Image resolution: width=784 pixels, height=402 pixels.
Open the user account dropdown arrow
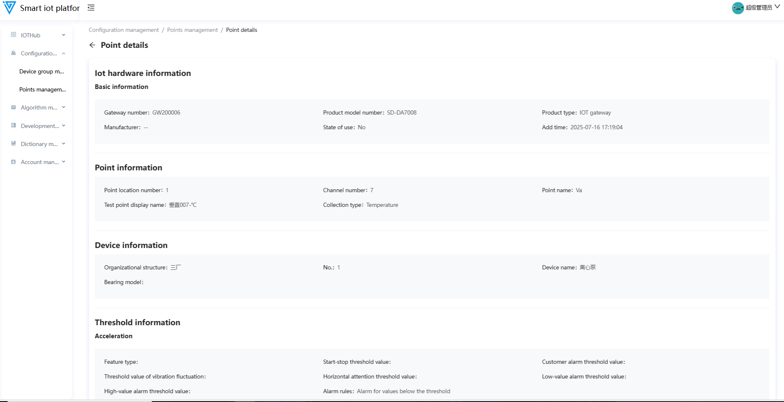pyautogui.click(x=777, y=7)
